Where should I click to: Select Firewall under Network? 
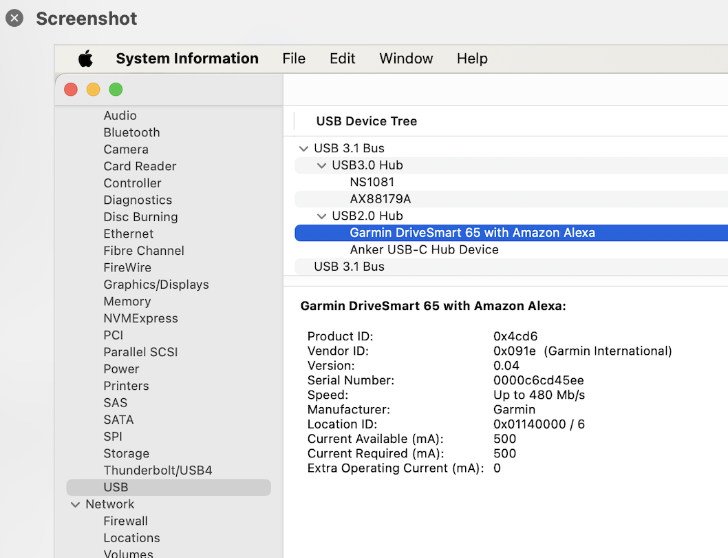pyautogui.click(x=125, y=521)
